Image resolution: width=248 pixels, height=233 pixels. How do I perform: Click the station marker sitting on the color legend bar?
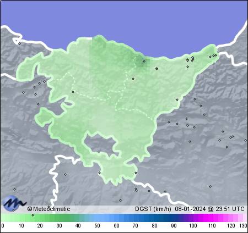point(33,215)
